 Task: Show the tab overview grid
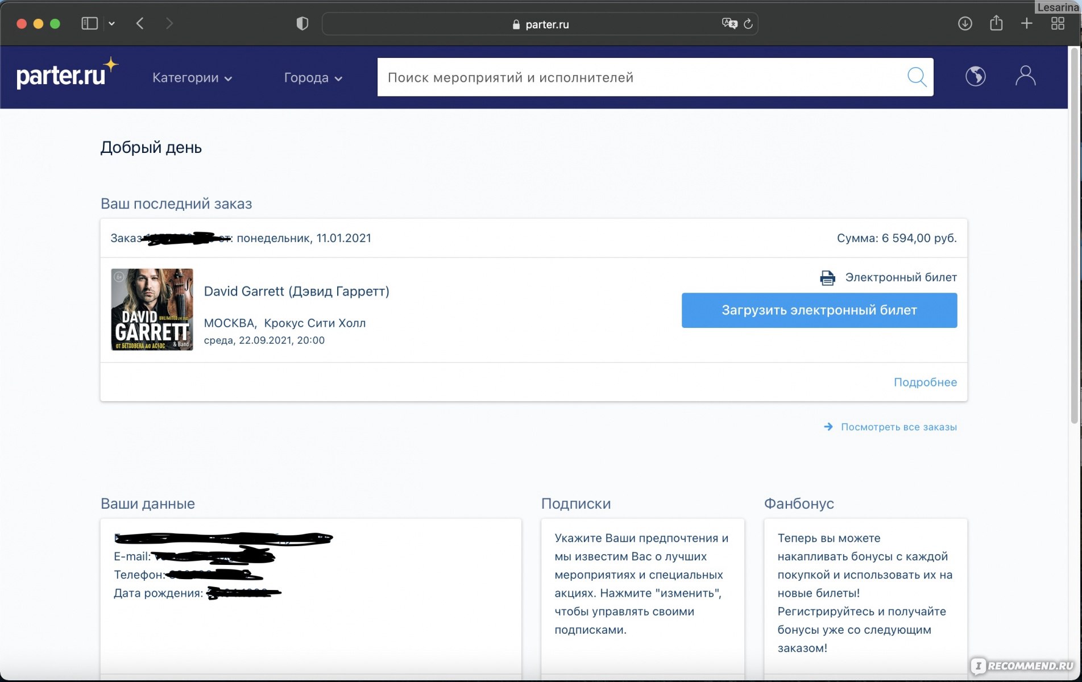[1058, 24]
